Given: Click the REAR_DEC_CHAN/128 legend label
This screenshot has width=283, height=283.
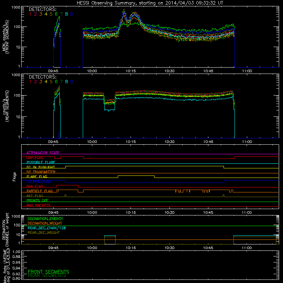Looking at the screenshot, I should pyautogui.click(x=47, y=228).
